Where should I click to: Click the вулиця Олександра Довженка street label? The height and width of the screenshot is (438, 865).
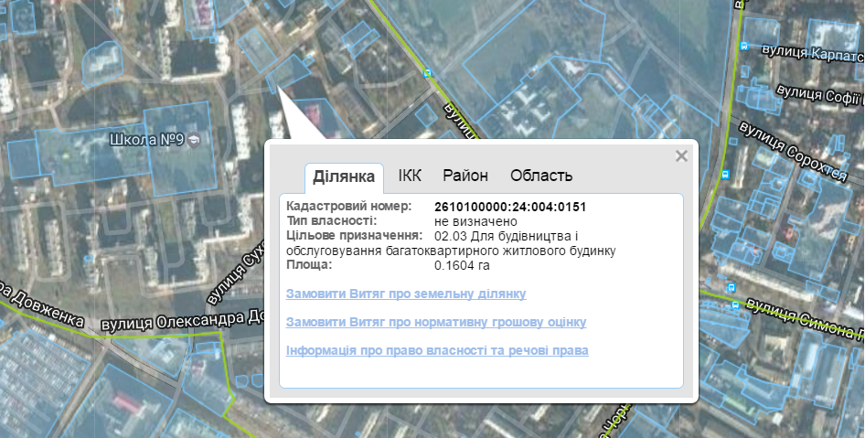pos(182,321)
